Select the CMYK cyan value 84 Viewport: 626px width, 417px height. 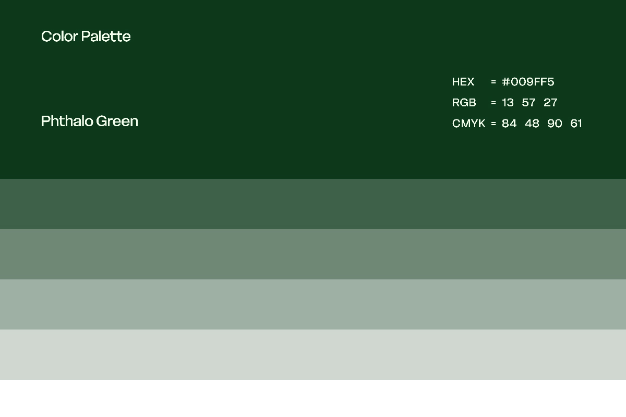(x=509, y=124)
